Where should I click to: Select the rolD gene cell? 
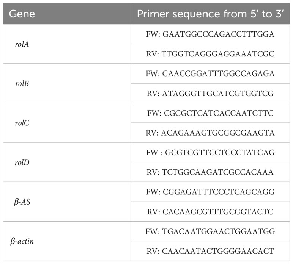tap(67, 162)
